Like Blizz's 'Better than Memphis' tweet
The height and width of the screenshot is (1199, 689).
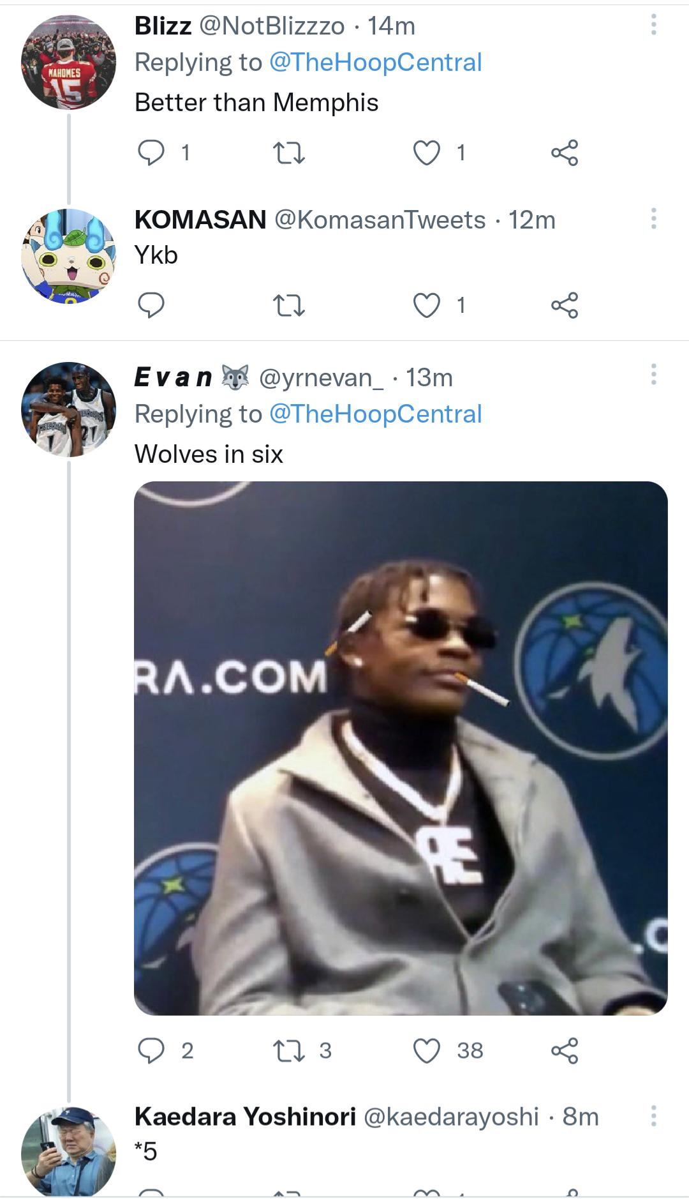pos(427,153)
